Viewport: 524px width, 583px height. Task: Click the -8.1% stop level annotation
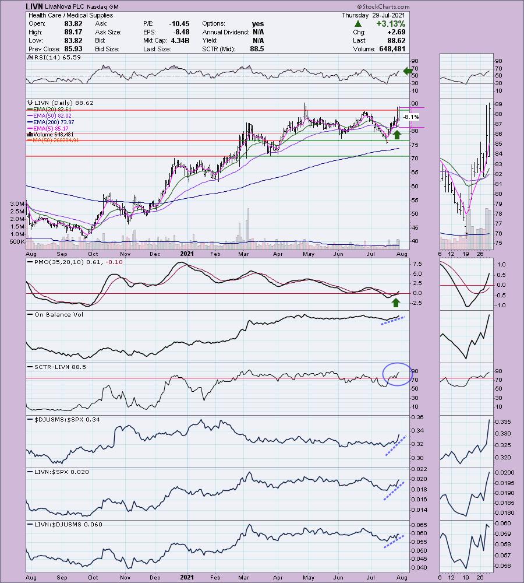[410, 117]
